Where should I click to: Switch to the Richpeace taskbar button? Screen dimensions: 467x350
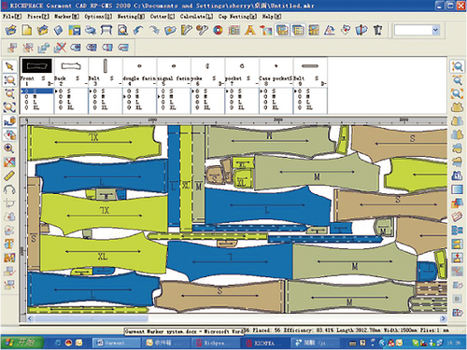pos(215,343)
